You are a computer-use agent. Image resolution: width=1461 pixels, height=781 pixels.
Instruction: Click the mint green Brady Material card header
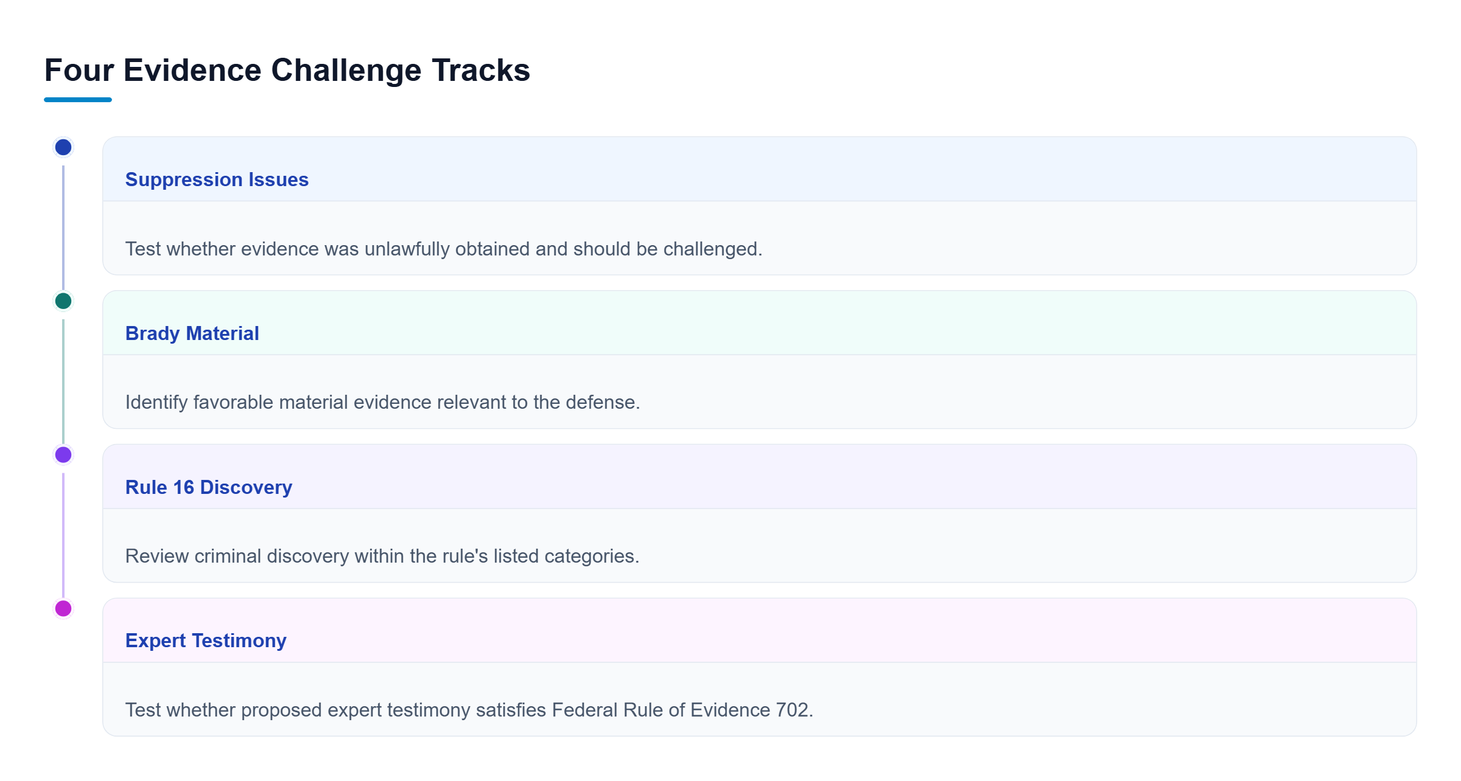(x=760, y=323)
